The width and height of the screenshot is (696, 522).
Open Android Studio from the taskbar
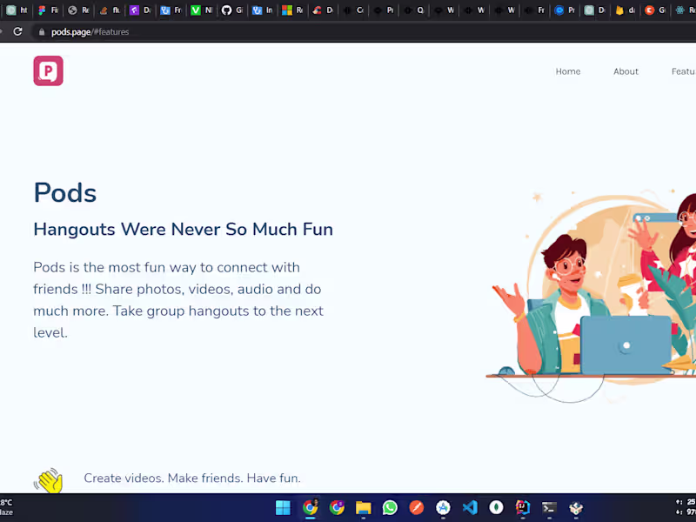(x=443, y=507)
